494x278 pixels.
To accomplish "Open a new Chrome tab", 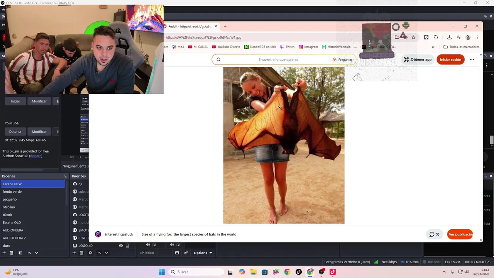I will [225, 26].
